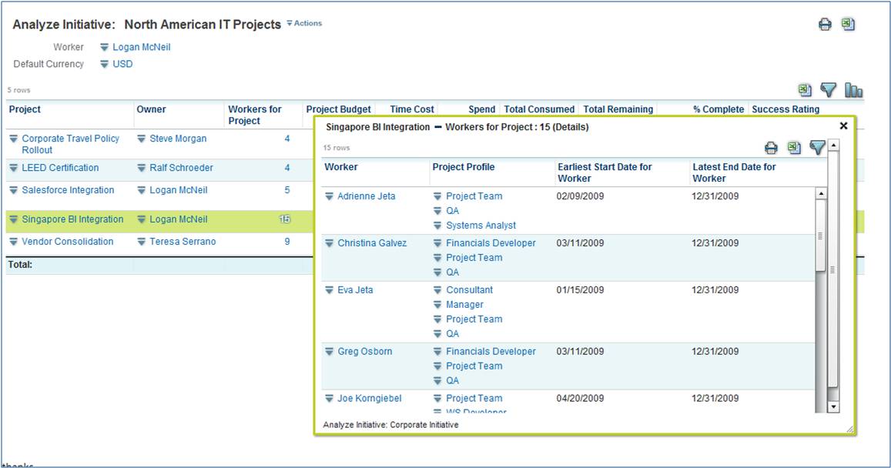Close the Workers for Project details popup
This screenshot has width=891, height=468.
pyautogui.click(x=843, y=125)
